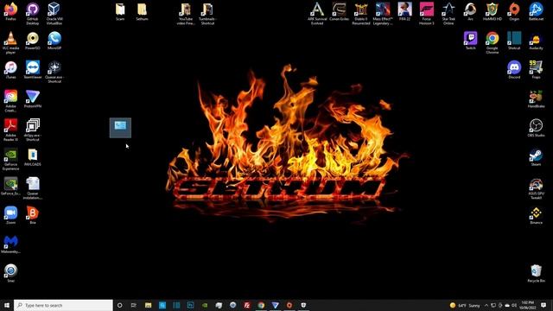The image size is (553, 311).
Task: Open FileZilla from the taskbar
Action: pos(247,305)
